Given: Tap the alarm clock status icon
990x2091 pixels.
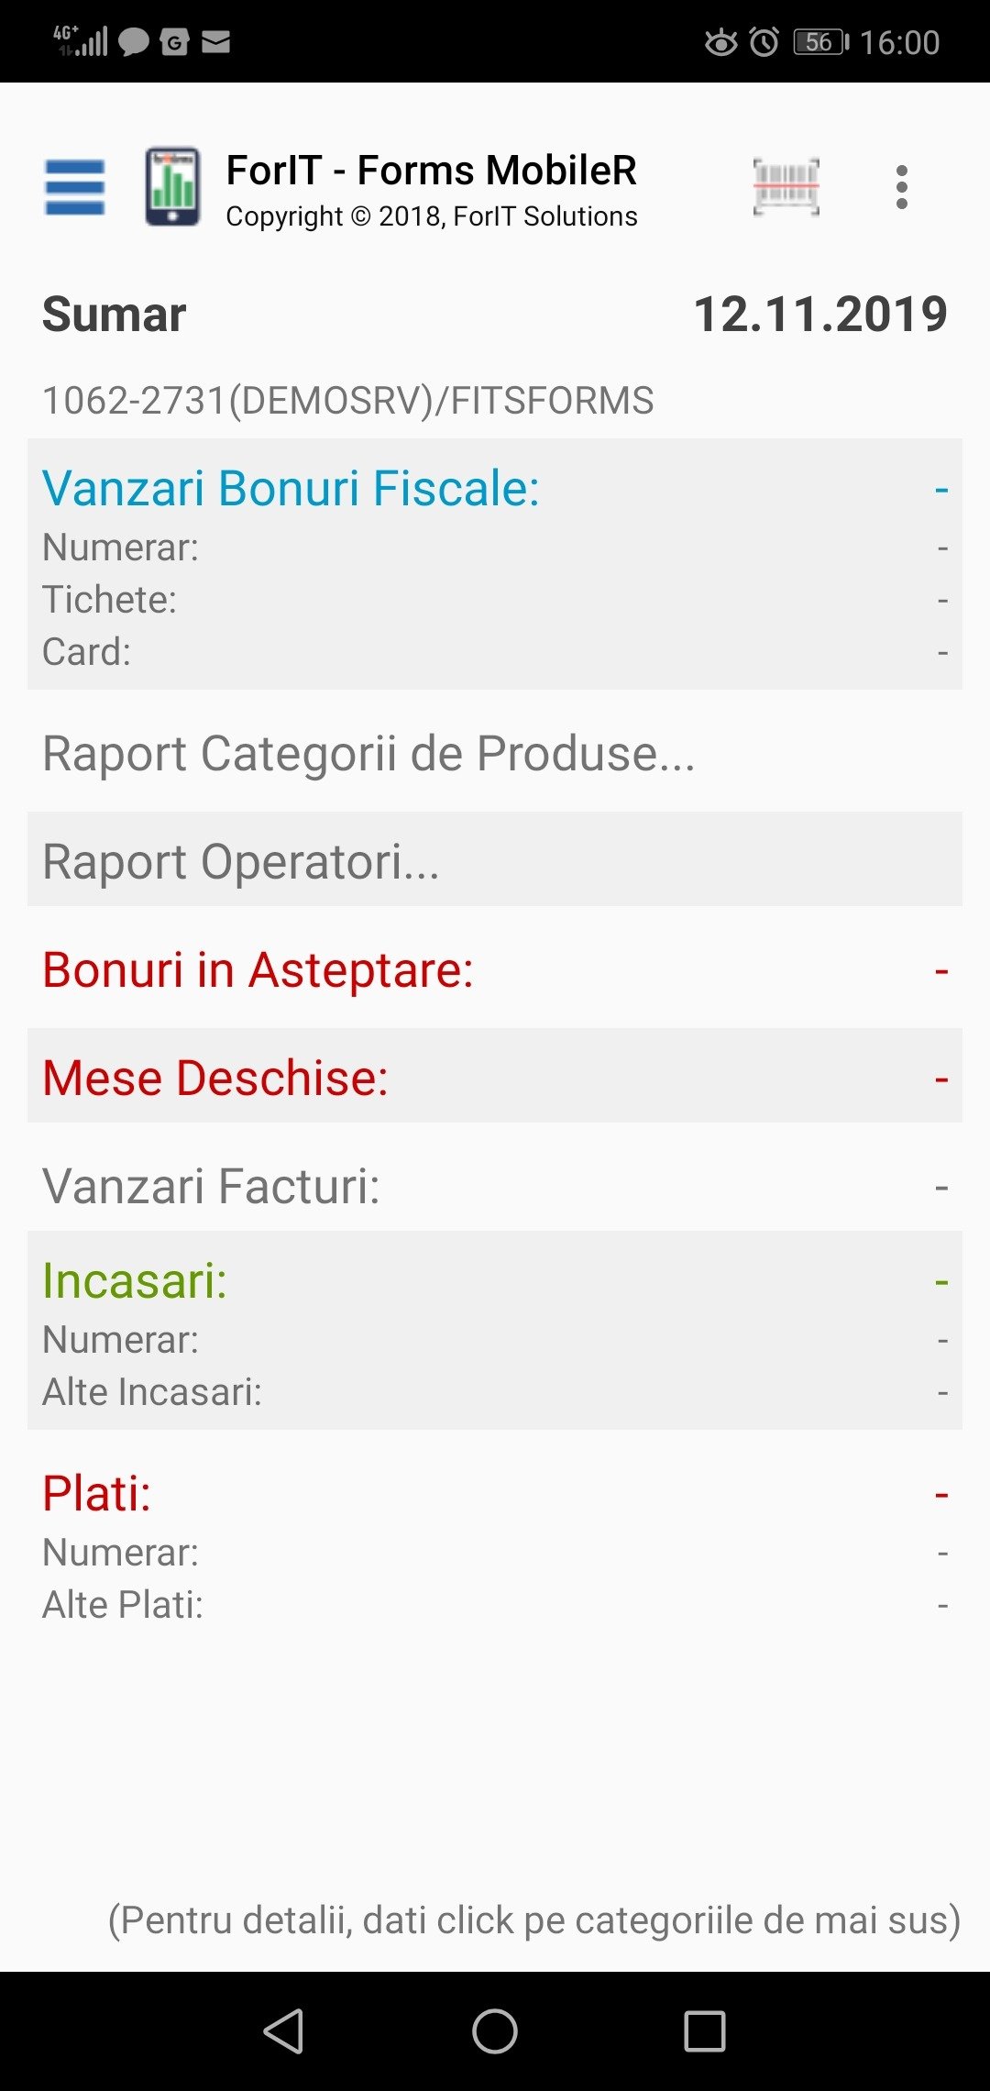Looking at the screenshot, I should (764, 42).
